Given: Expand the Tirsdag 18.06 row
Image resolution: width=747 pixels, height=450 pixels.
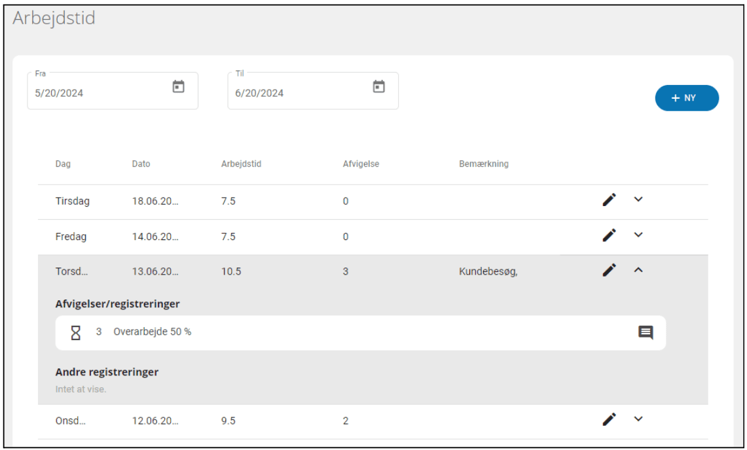Looking at the screenshot, I should click(639, 199).
